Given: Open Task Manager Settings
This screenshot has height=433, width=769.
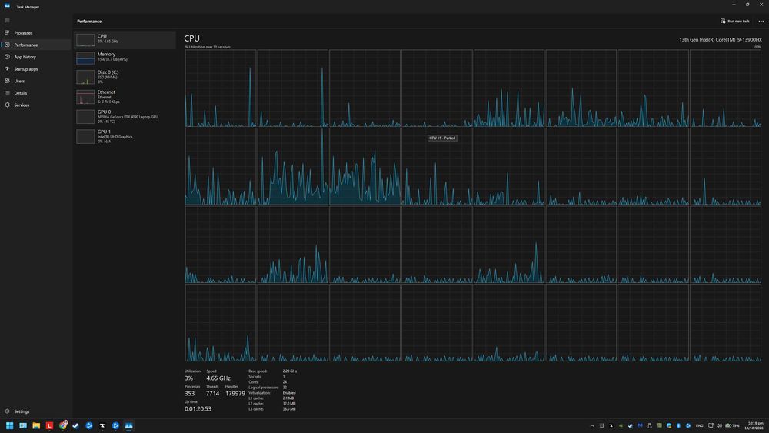Looking at the screenshot, I should pyautogui.click(x=35, y=411).
